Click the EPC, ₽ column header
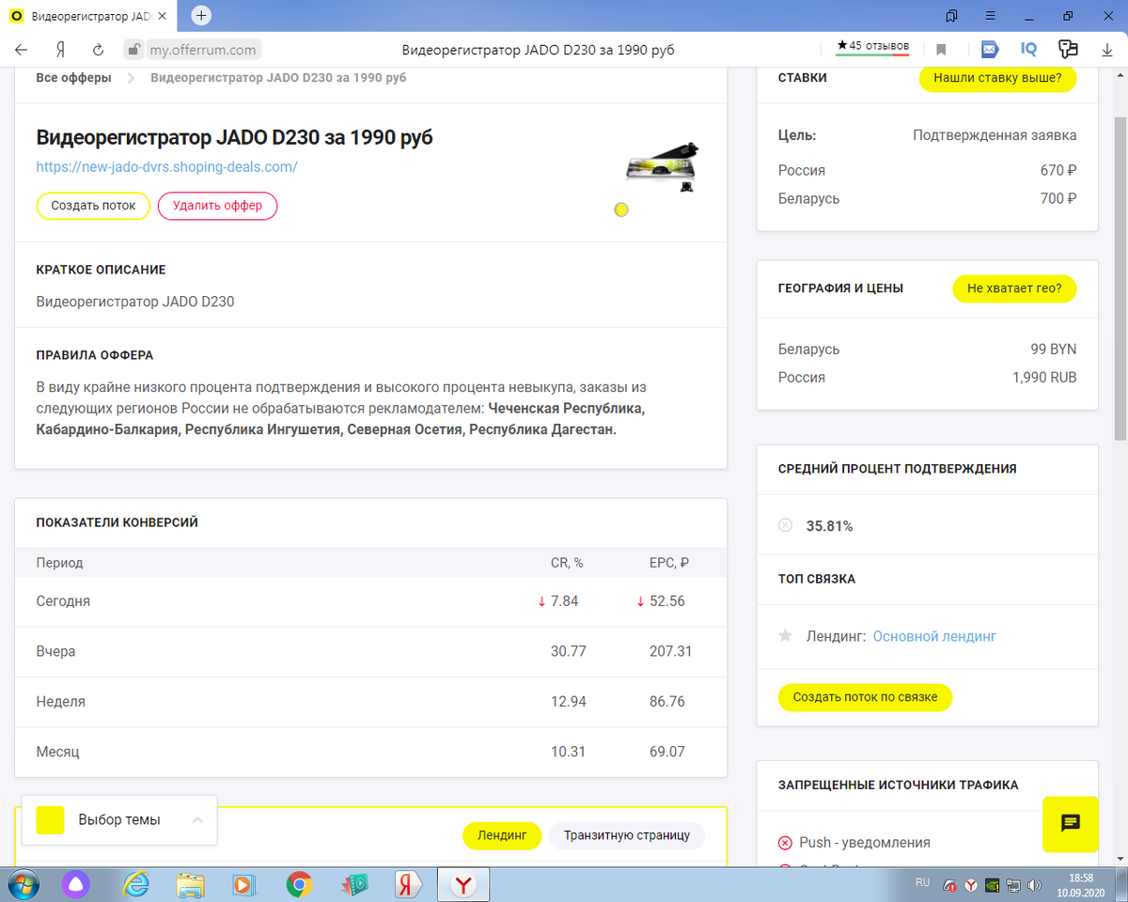This screenshot has height=902, width=1128. coord(668,563)
